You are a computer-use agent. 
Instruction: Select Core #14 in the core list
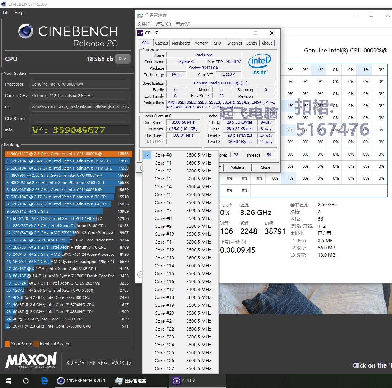(x=180, y=265)
